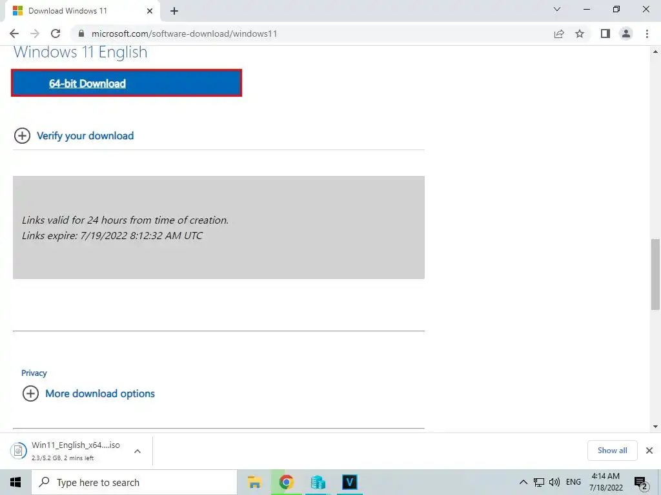The width and height of the screenshot is (661, 495).
Task: Toggle the Chrome side panel
Action: click(x=605, y=34)
